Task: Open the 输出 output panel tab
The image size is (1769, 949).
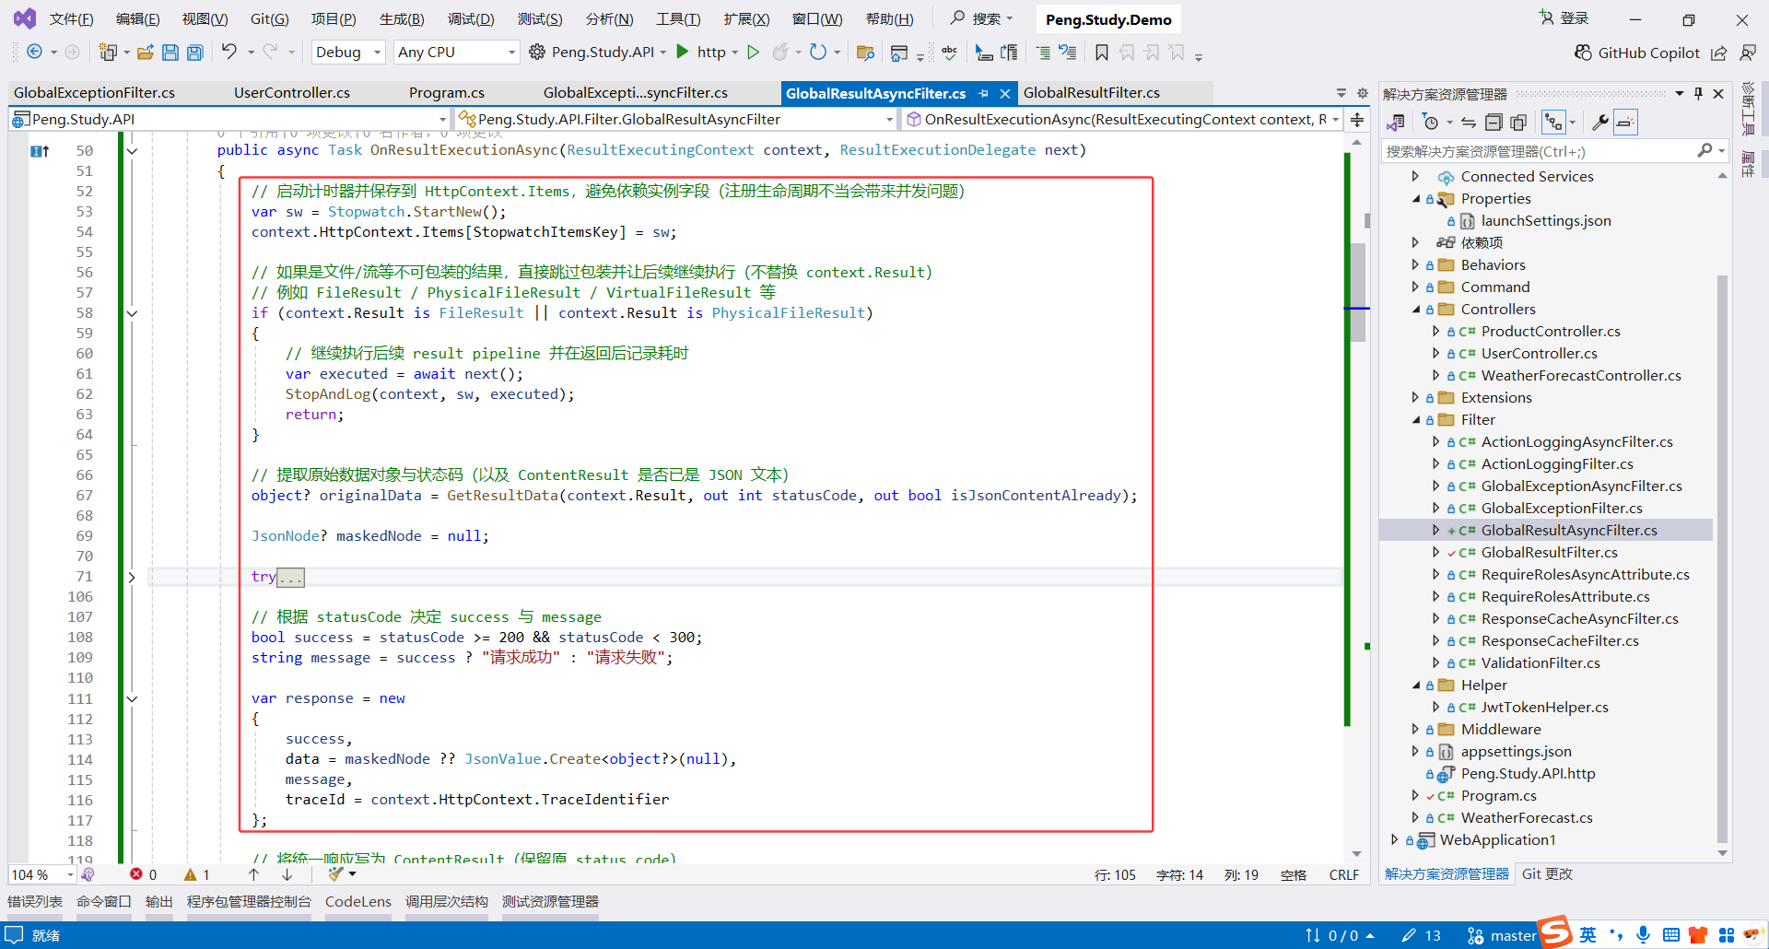Action: point(159,902)
